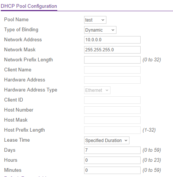Focus the Days input field
The image size is (173, 177).
[x=112, y=150]
